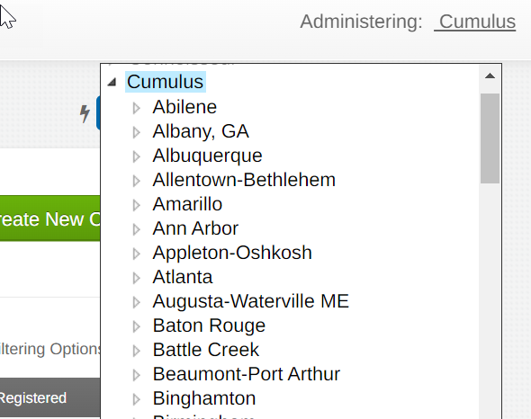Click the scrollbar up arrow
Viewport: 531px width, 419px height.
[x=490, y=76]
